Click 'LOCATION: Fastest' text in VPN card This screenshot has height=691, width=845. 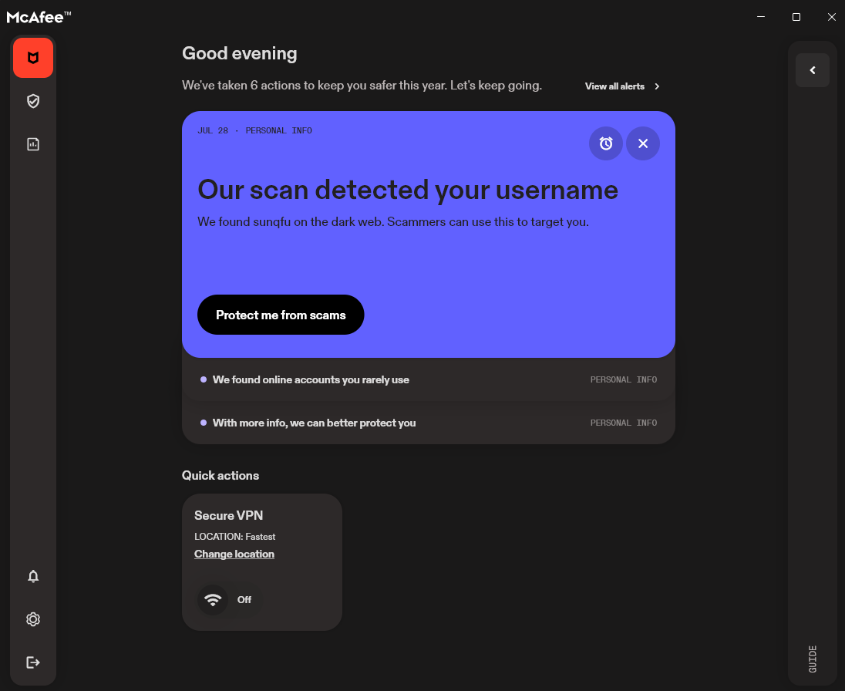235,536
